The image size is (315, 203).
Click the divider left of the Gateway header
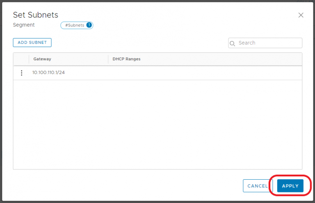[29, 59]
